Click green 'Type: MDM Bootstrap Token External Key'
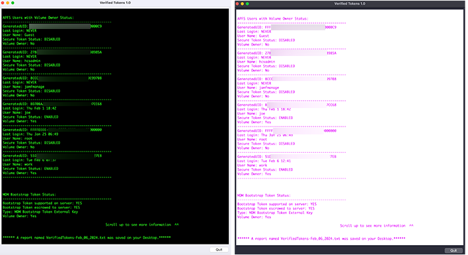The height and width of the screenshot is (255, 468). click(x=40, y=212)
